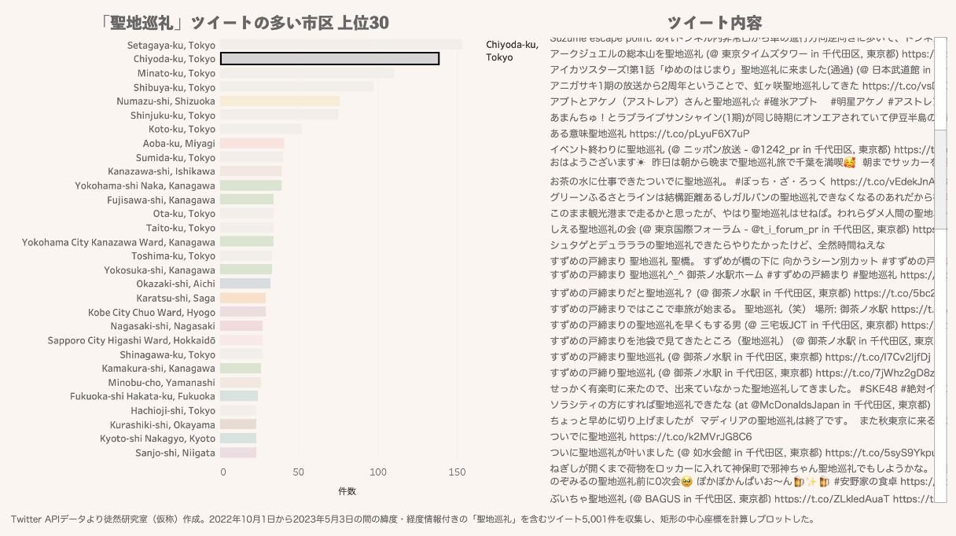Select the Setagaya-ku, Tokyo bar
This screenshot has width=956, height=536.
[340, 45]
